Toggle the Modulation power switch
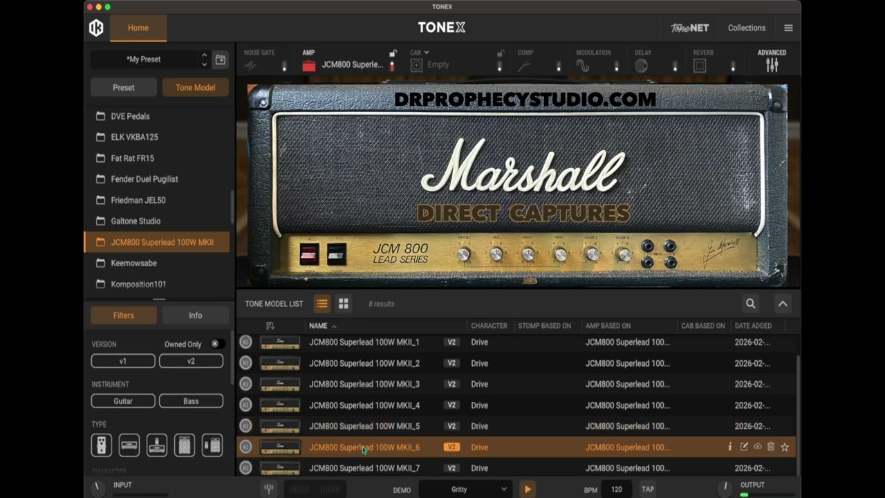 tap(616, 66)
